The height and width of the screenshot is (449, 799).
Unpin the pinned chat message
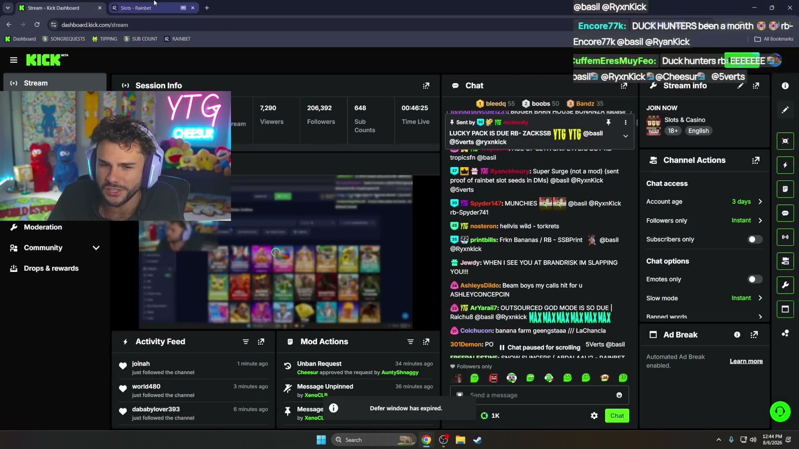pyautogui.click(x=608, y=122)
